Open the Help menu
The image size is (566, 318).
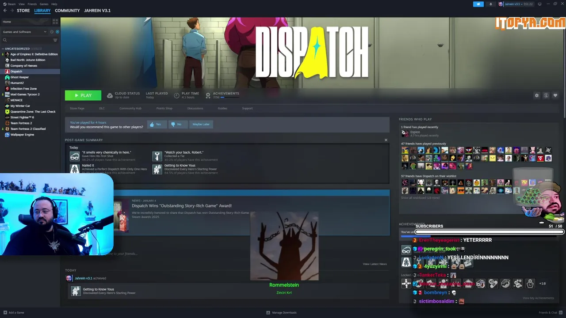tap(54, 4)
